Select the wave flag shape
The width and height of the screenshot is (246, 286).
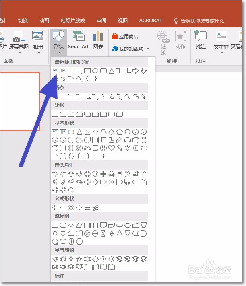click(x=103, y=267)
